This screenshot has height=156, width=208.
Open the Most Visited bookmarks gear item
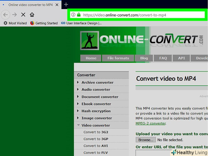[x=15, y=23]
